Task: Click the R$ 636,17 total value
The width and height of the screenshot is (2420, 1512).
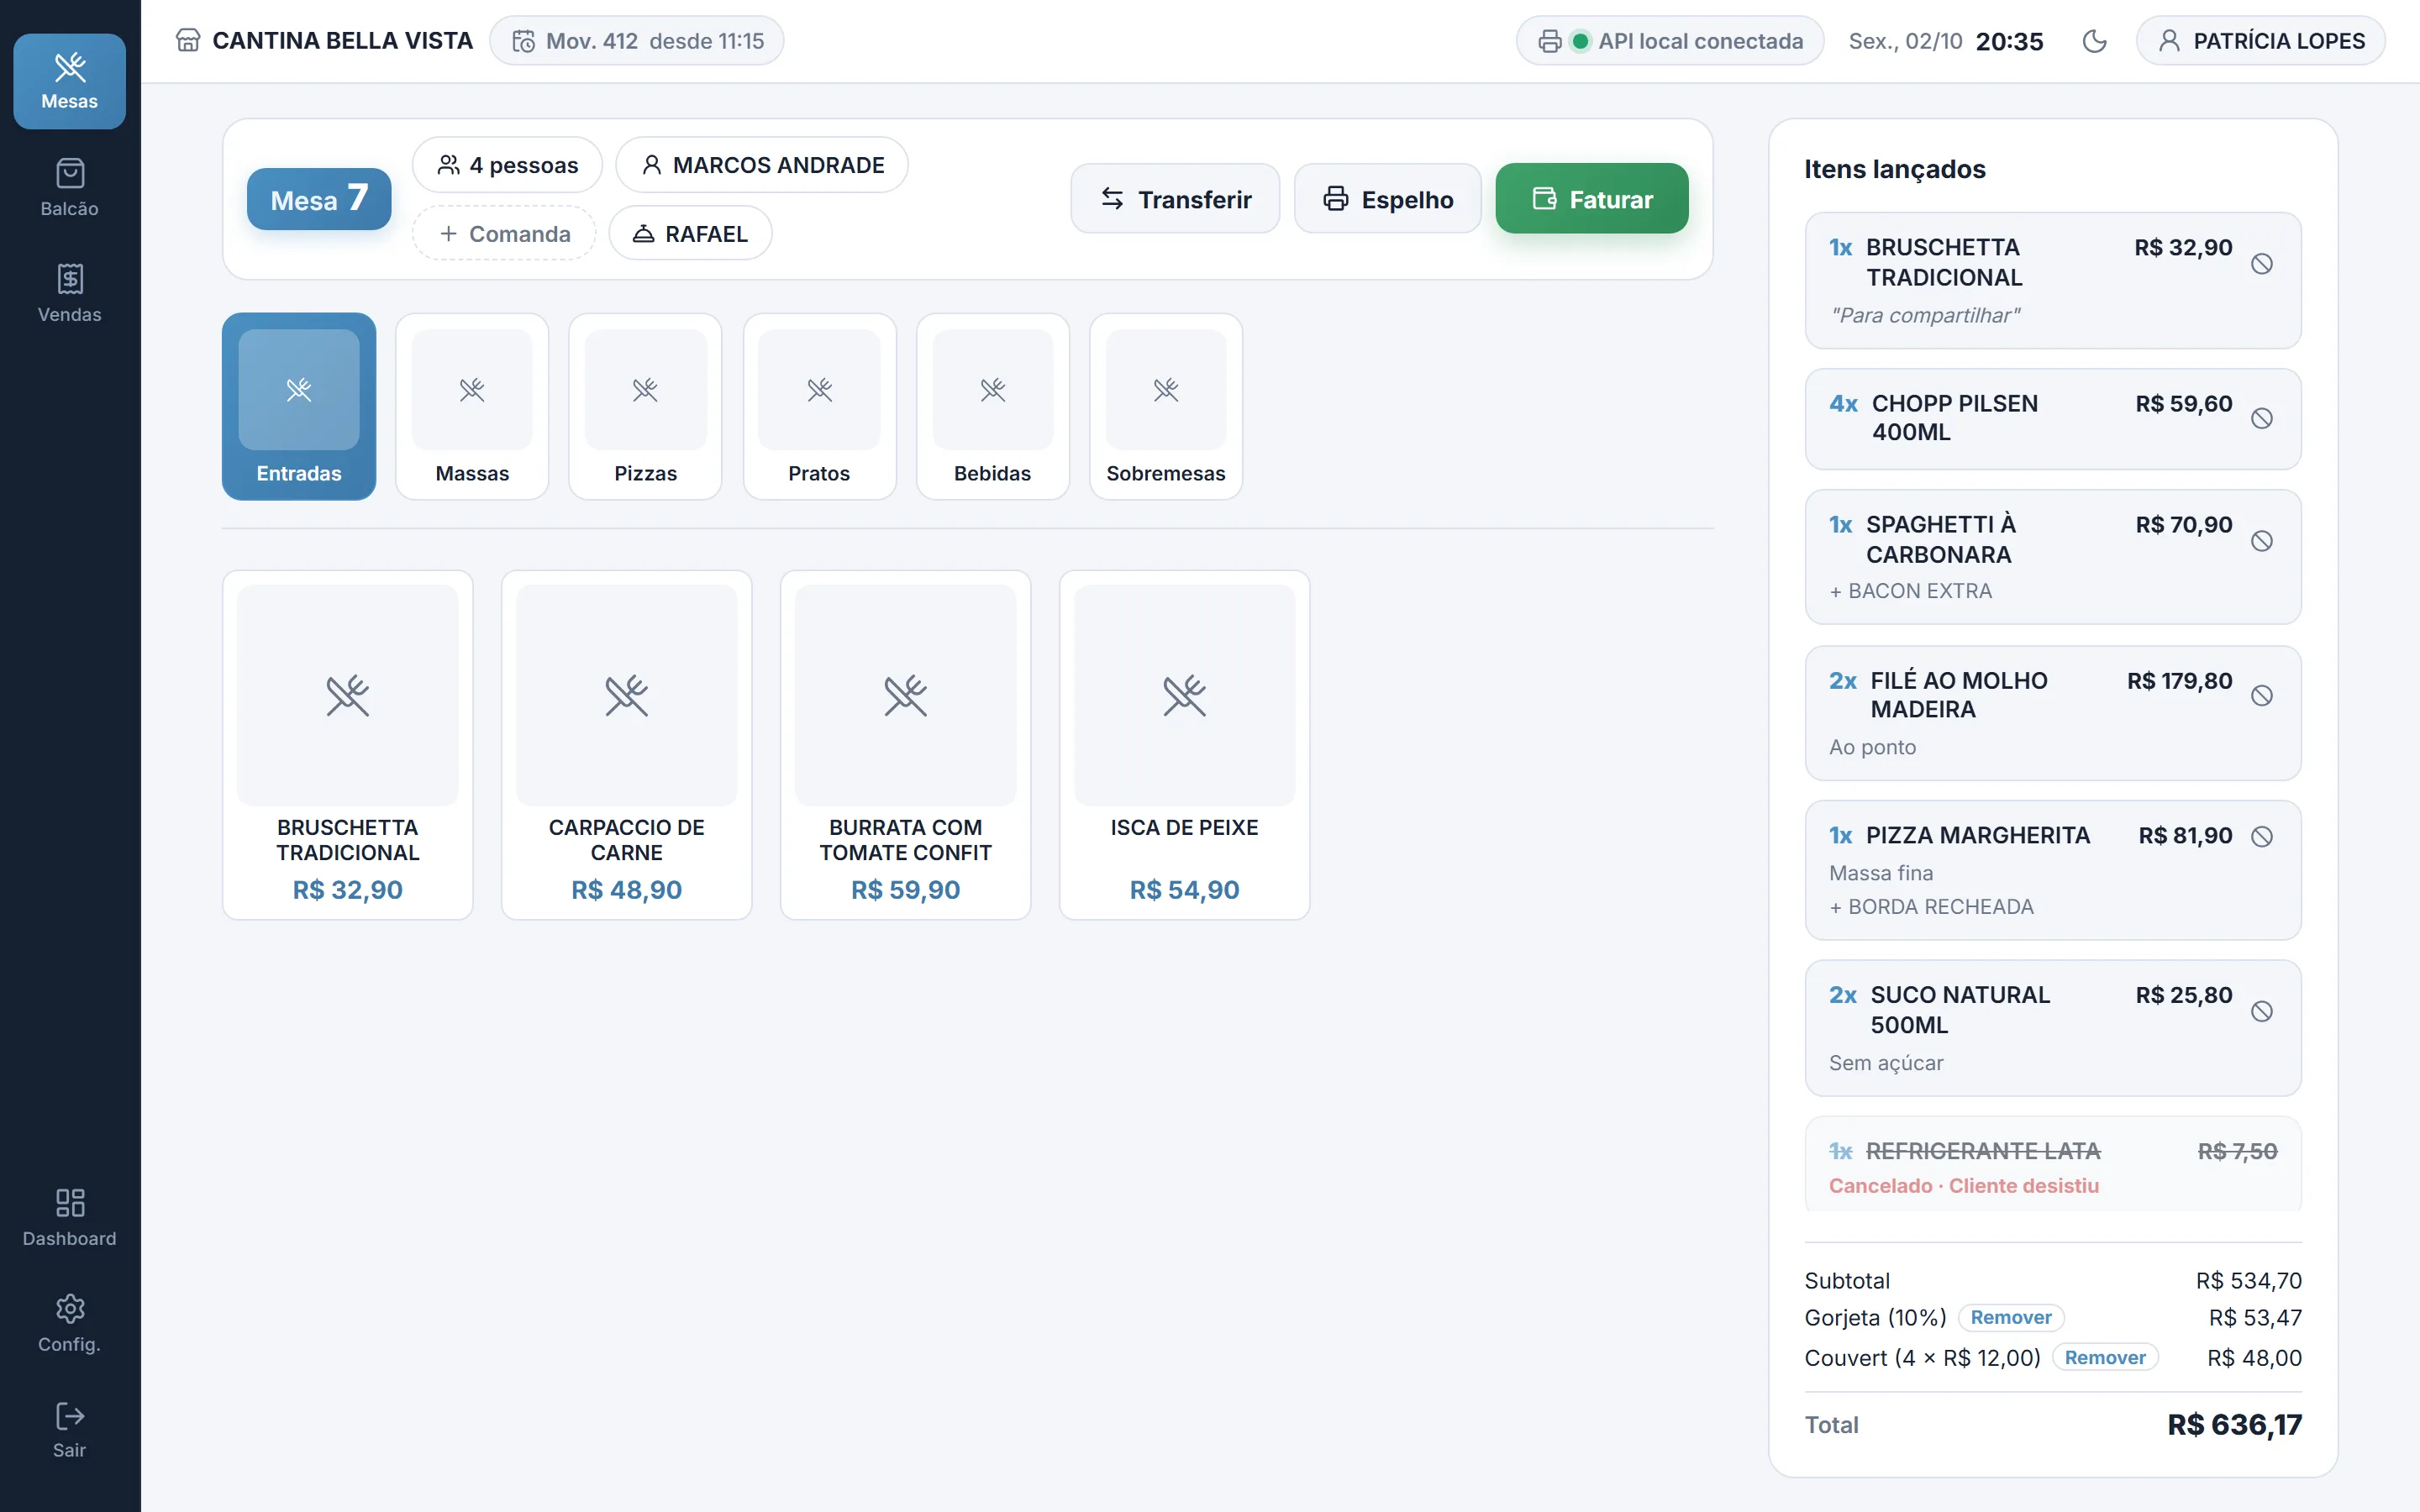Action: click(2234, 1424)
